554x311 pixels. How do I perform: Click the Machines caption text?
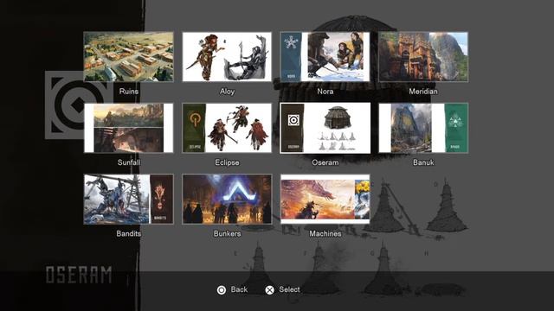tap(325, 234)
